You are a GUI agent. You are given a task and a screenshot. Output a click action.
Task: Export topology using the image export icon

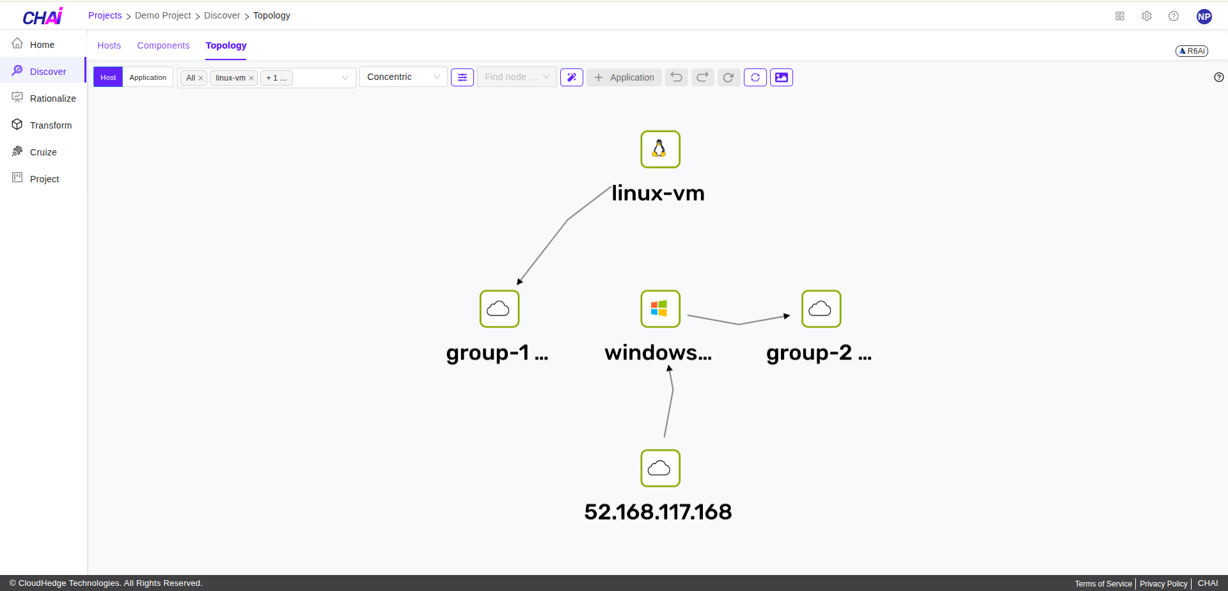782,77
